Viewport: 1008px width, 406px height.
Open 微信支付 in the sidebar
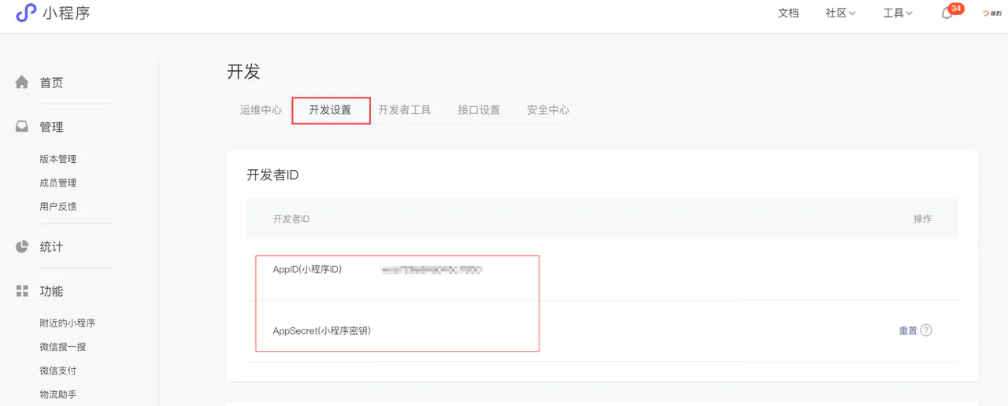[58, 370]
